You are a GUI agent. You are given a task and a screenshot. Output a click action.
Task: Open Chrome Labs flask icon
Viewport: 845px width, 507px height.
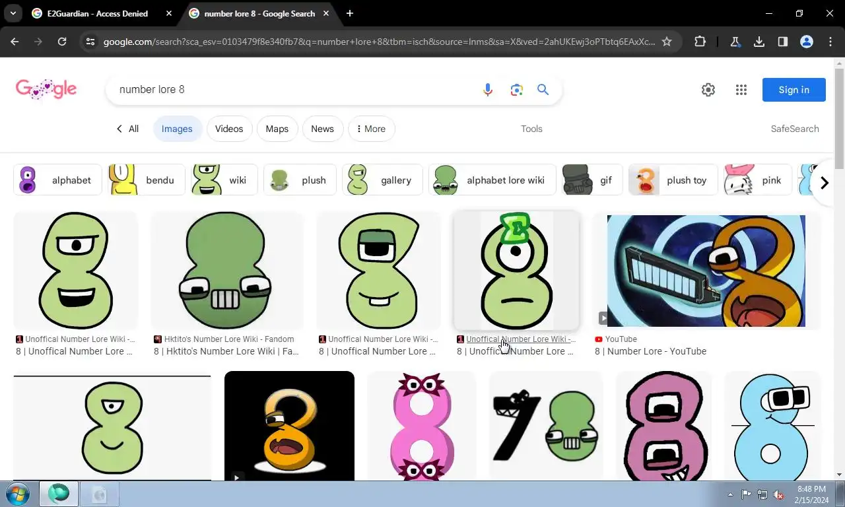[735, 42]
